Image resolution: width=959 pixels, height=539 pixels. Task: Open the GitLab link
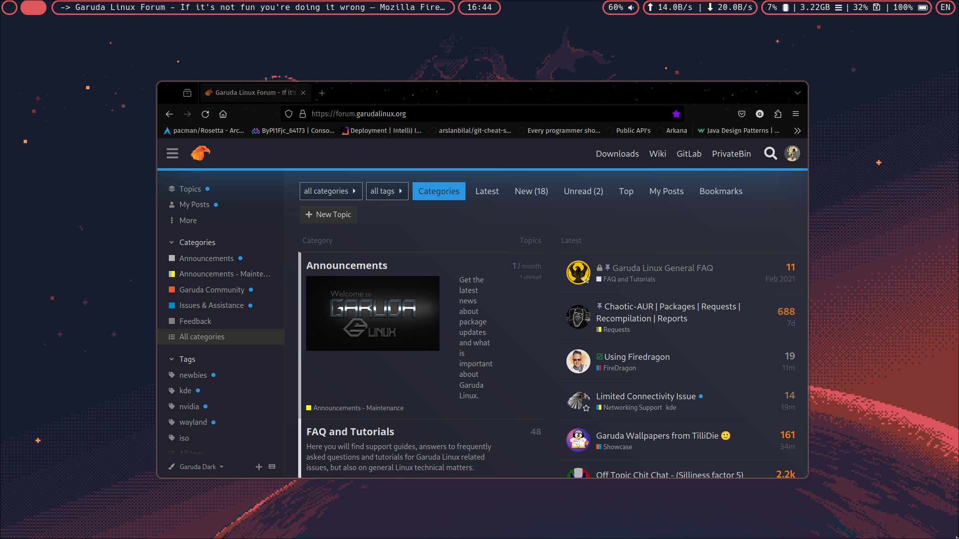point(689,154)
